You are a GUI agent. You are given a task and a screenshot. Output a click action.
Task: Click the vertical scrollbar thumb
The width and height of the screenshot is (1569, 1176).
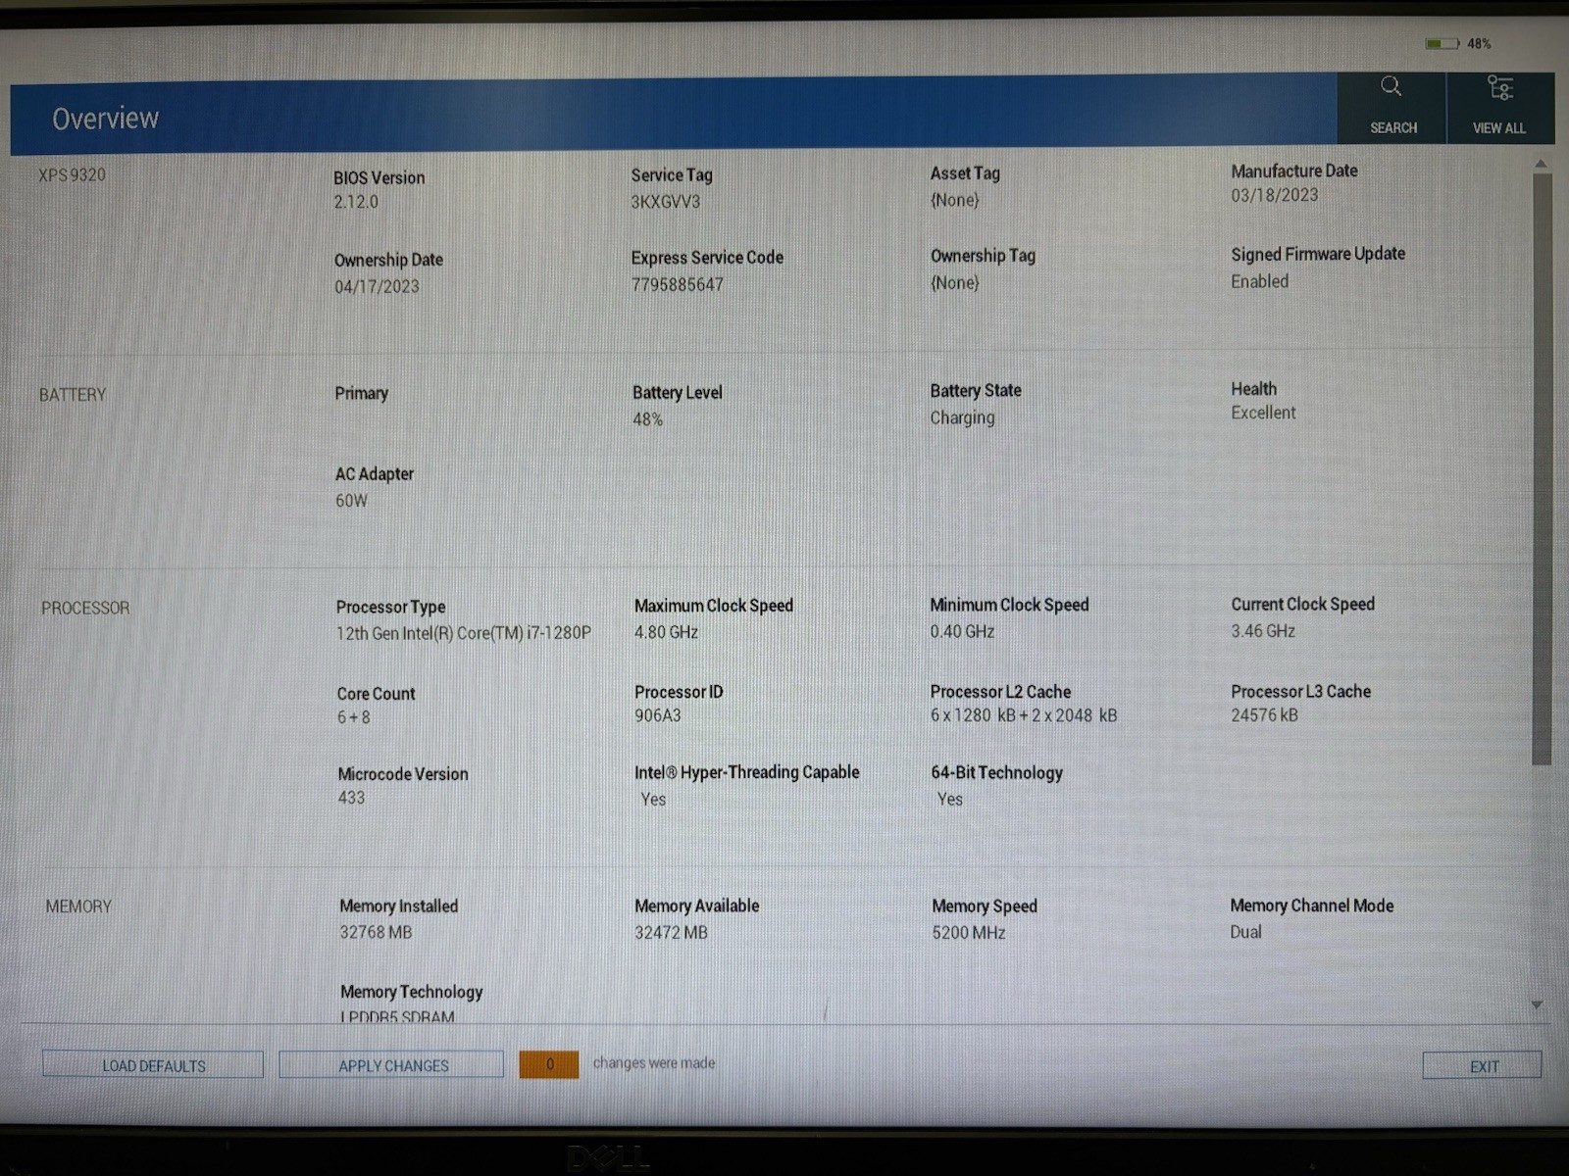(1542, 470)
